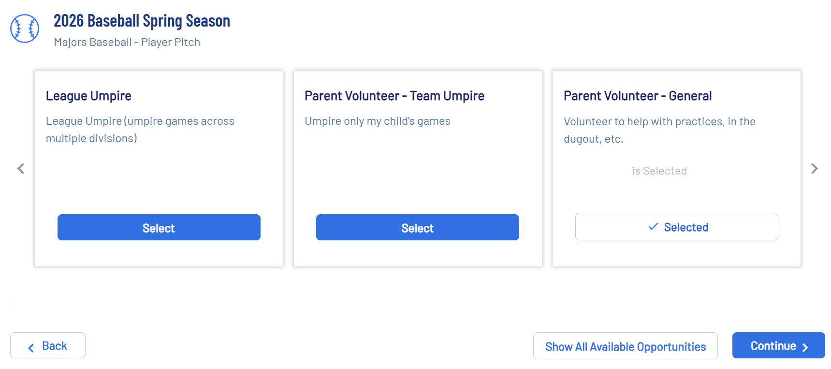Go back to the previous step
Image resolution: width=831 pixels, height=369 pixels.
point(48,346)
